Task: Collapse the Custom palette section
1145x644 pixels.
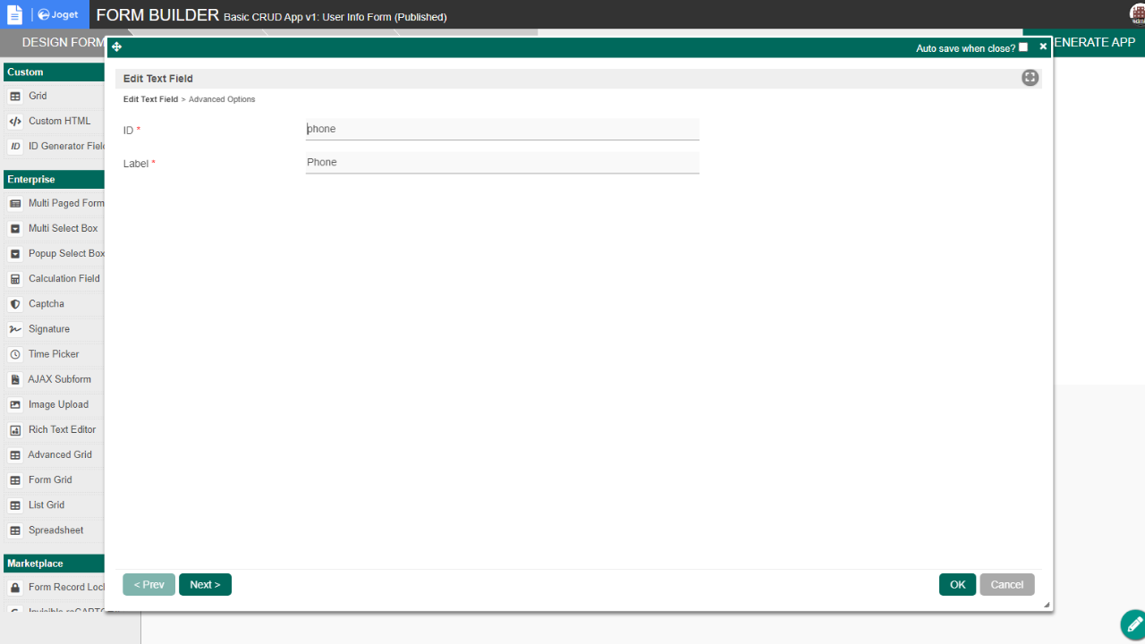Action: tap(54, 72)
